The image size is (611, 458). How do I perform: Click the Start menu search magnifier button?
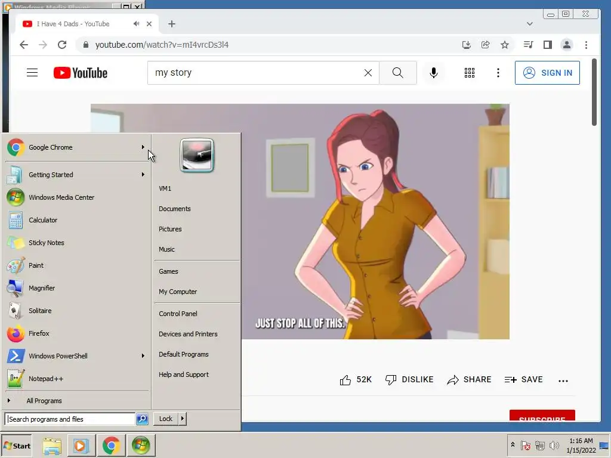[142, 419]
